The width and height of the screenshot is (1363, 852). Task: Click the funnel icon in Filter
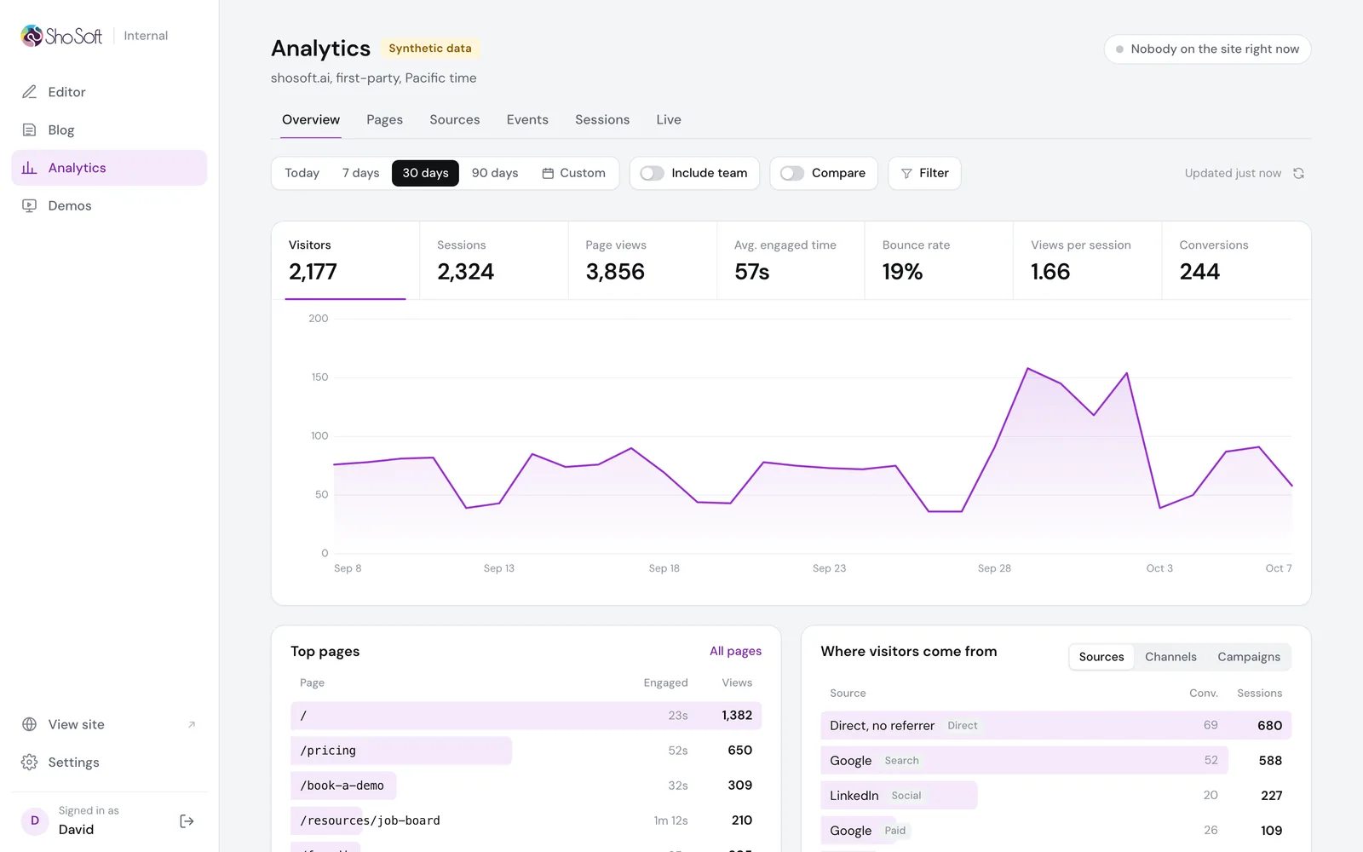pyautogui.click(x=906, y=173)
